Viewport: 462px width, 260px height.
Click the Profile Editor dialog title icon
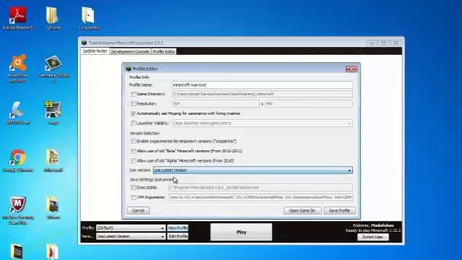[x=128, y=69]
